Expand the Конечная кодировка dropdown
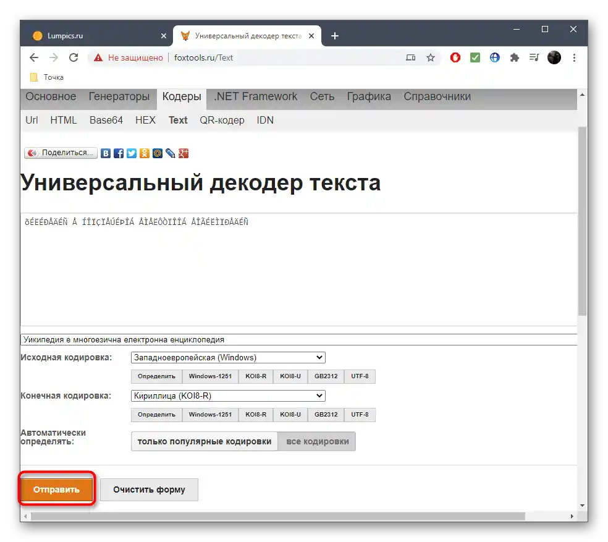Image resolution: width=608 pixels, height=542 pixels. (x=228, y=396)
